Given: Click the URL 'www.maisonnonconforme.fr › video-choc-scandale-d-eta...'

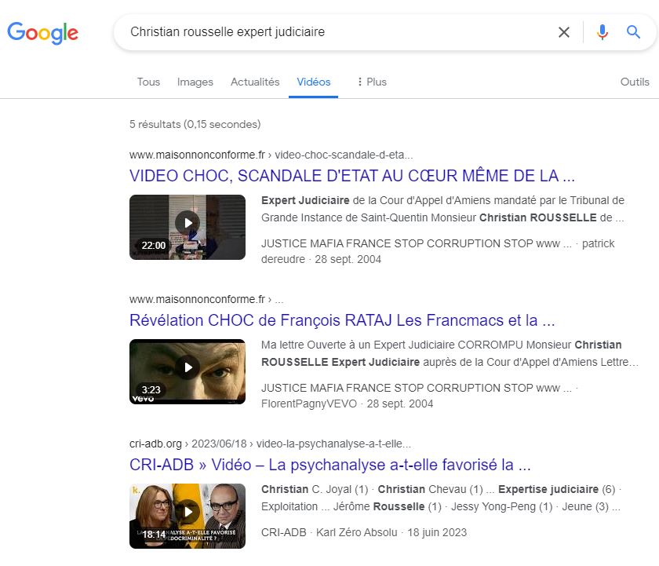Looking at the screenshot, I should (271, 155).
